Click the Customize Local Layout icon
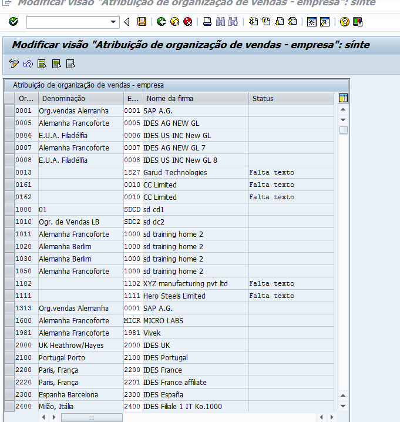The image size is (400, 422). pos(358,22)
